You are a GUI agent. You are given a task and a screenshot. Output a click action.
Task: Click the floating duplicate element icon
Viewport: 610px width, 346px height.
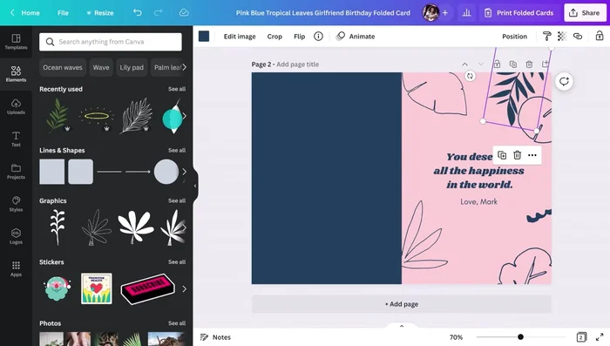click(x=502, y=155)
